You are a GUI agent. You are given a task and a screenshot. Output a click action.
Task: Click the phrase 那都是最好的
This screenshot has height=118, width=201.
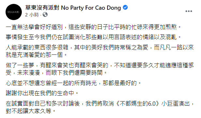point(120,83)
